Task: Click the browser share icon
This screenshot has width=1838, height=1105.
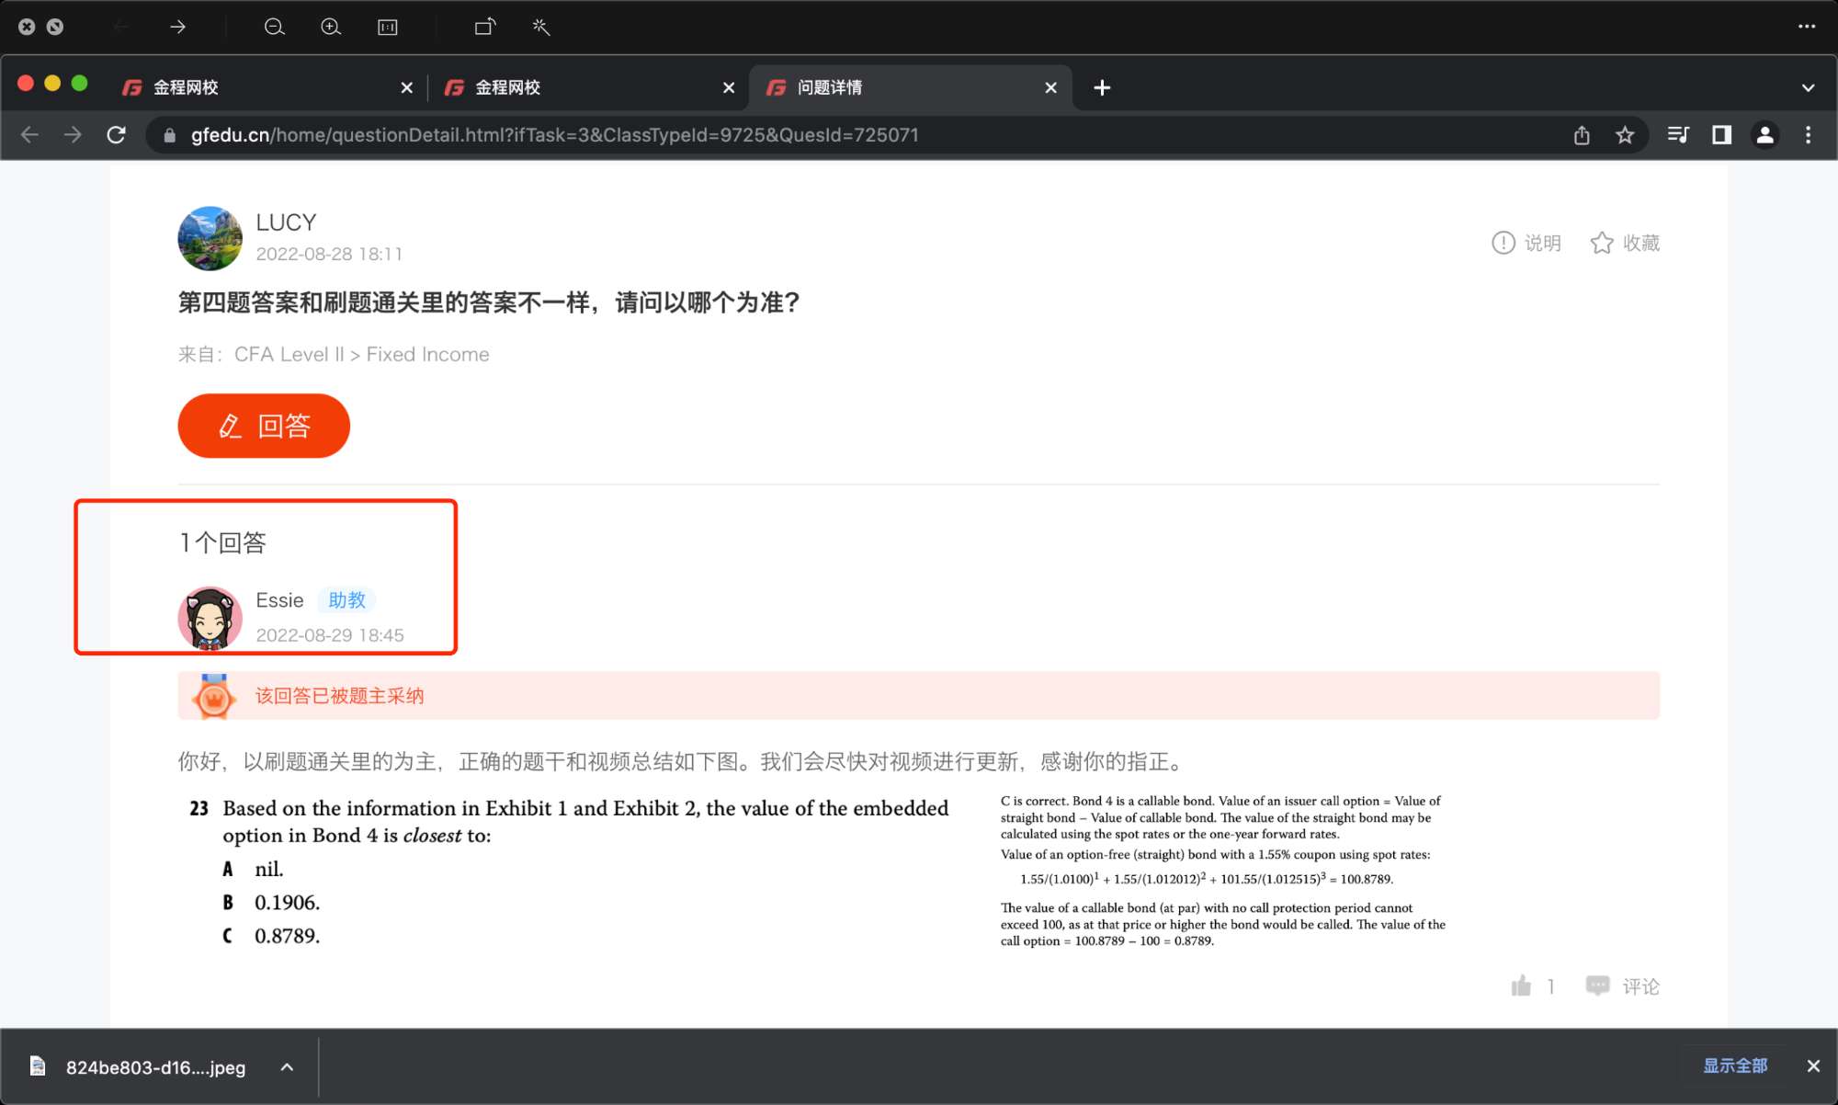Action: click(x=1582, y=135)
